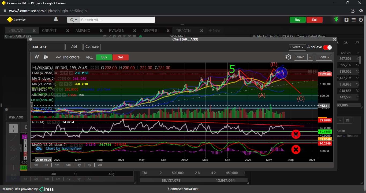This screenshot has height=193, width=366.
Task: Toggle the AutoSave switch
Action: (327, 47)
